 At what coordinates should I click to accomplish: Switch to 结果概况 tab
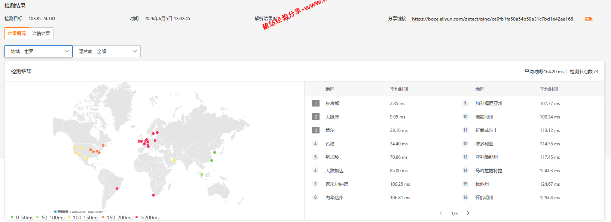17,33
